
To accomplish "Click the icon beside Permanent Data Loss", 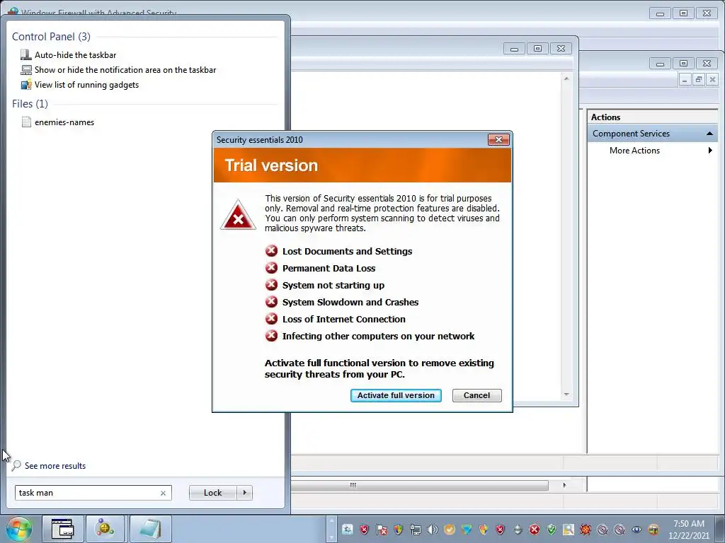I will (x=271, y=268).
